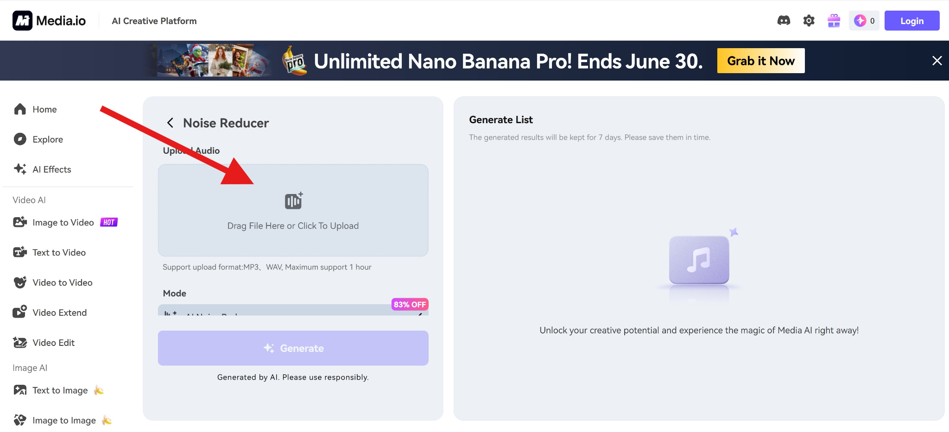The width and height of the screenshot is (949, 432).
Task: Go back using Noise Reducer chevron
Action: point(170,123)
